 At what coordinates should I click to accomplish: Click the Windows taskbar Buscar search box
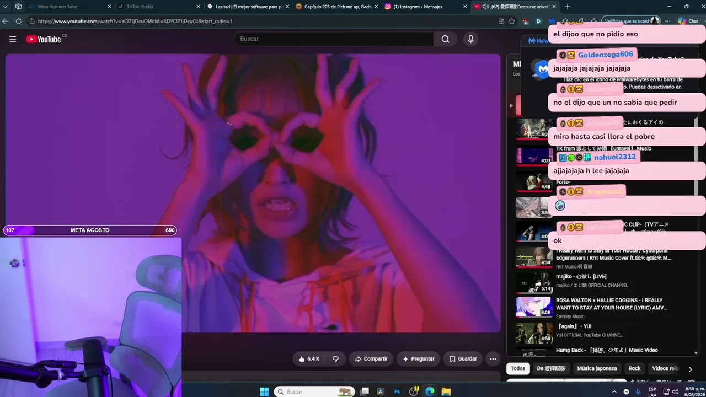click(x=314, y=391)
